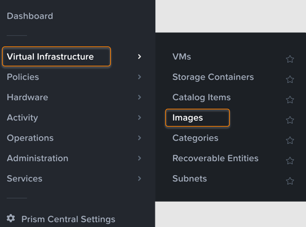The width and height of the screenshot is (306, 227).
Task: Expand the Operations submenu arrow
Action: 140,138
